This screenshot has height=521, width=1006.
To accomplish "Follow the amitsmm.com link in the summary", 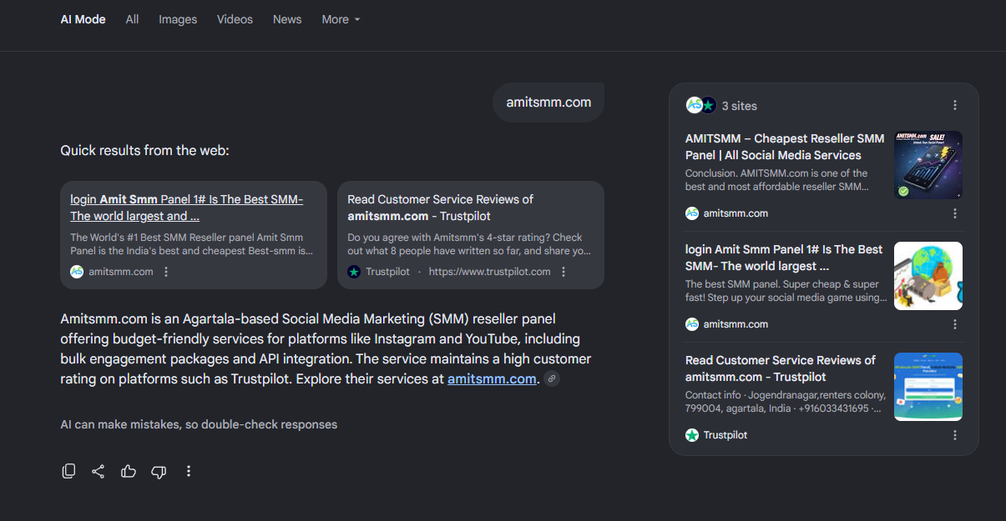I will tap(492, 378).
